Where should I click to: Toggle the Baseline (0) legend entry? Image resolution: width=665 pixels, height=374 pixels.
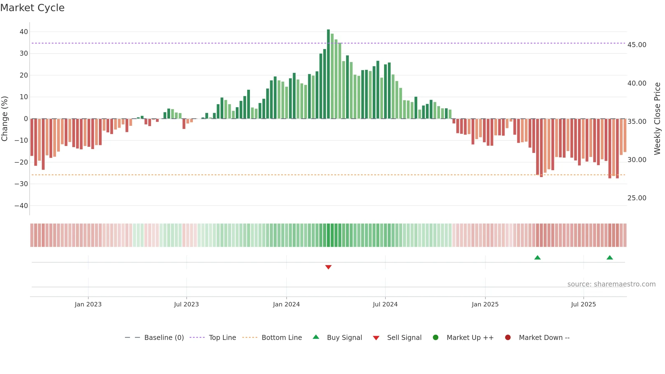[x=154, y=337]
